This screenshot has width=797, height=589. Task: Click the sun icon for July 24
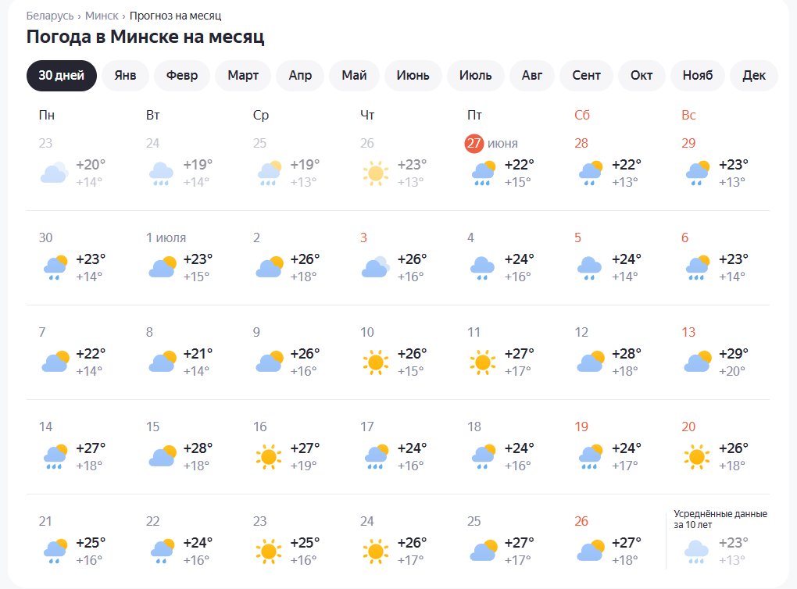[376, 552]
